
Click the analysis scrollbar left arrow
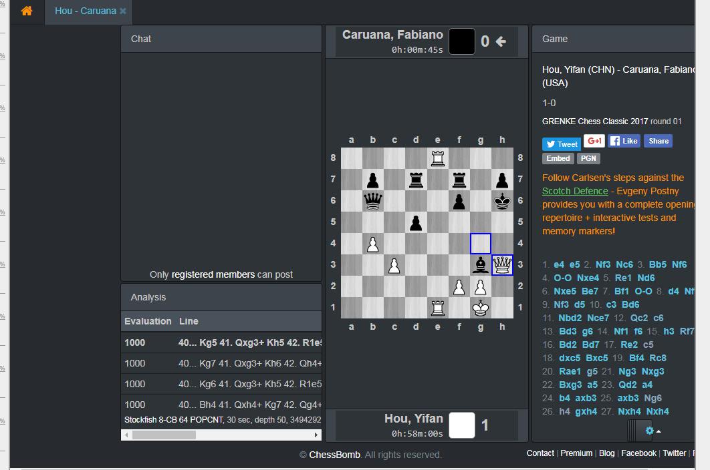click(127, 435)
